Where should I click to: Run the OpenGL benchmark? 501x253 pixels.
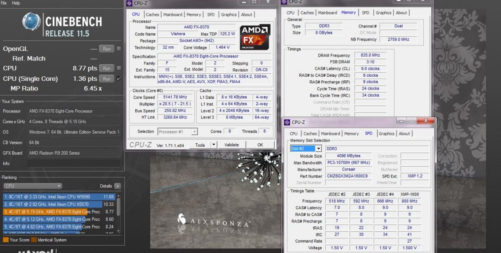[x=106, y=49]
